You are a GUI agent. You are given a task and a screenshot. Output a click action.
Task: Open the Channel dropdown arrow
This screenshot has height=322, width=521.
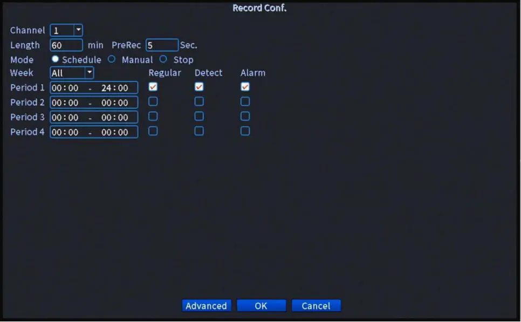pyautogui.click(x=77, y=30)
